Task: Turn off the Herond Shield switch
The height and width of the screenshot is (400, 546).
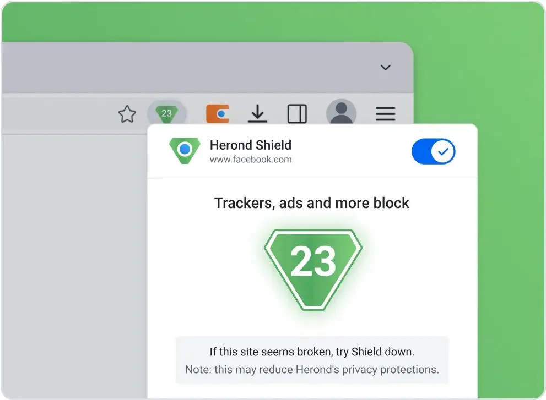Action: pos(433,151)
